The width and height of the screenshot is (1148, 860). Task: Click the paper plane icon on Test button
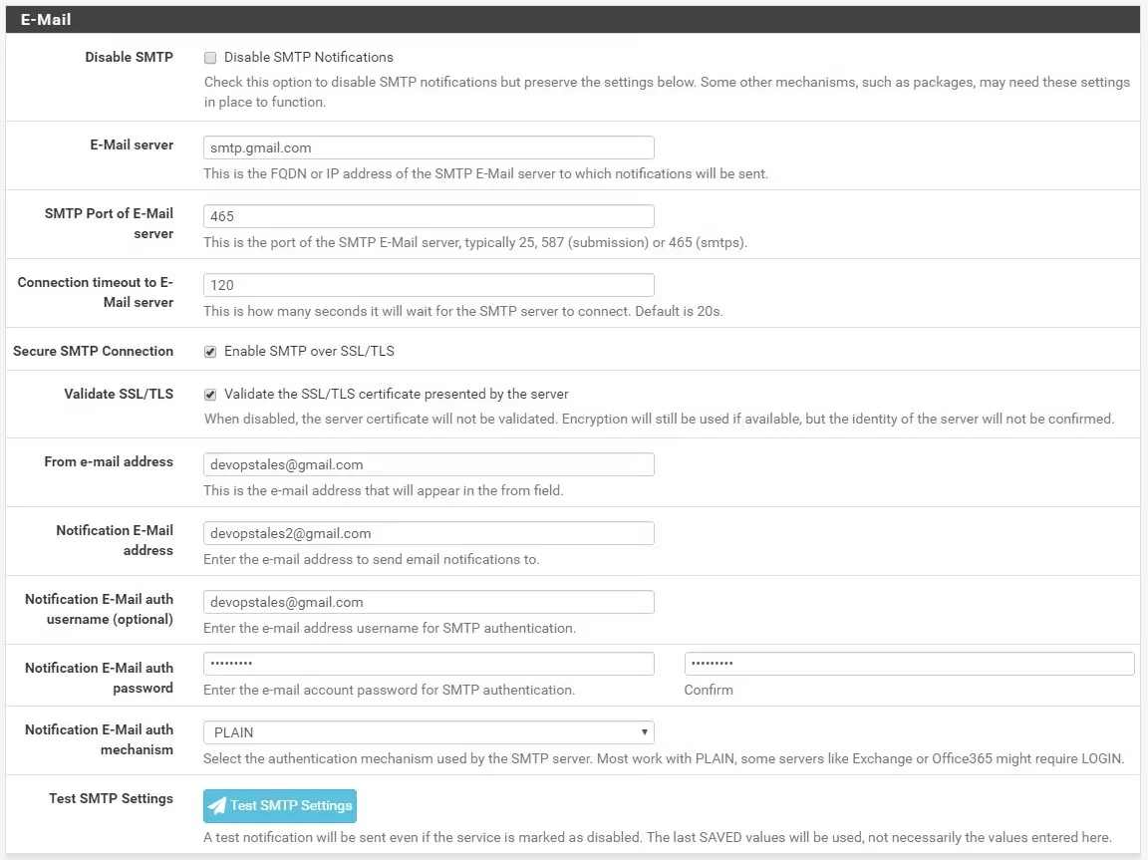217,806
